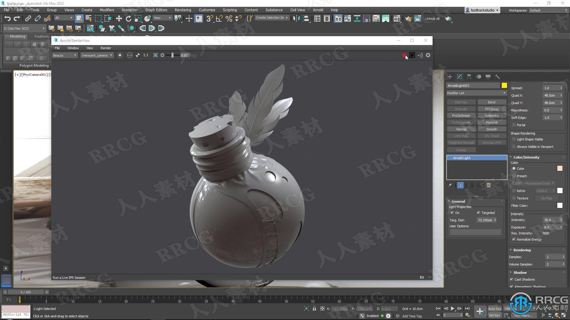Click the ProOptimizer modifier button

click(x=461, y=116)
